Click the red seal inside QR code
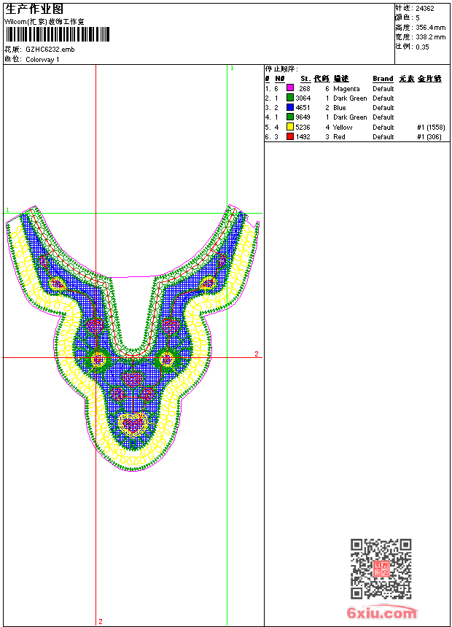Screen dimensions: 452x627 tap(381, 569)
